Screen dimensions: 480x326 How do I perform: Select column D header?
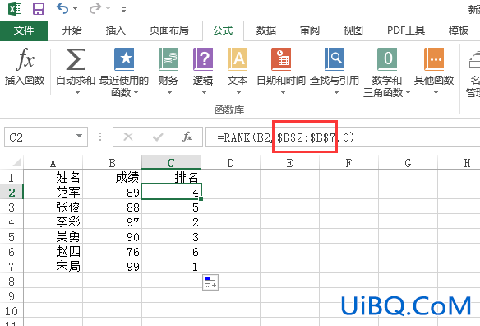[x=230, y=162]
